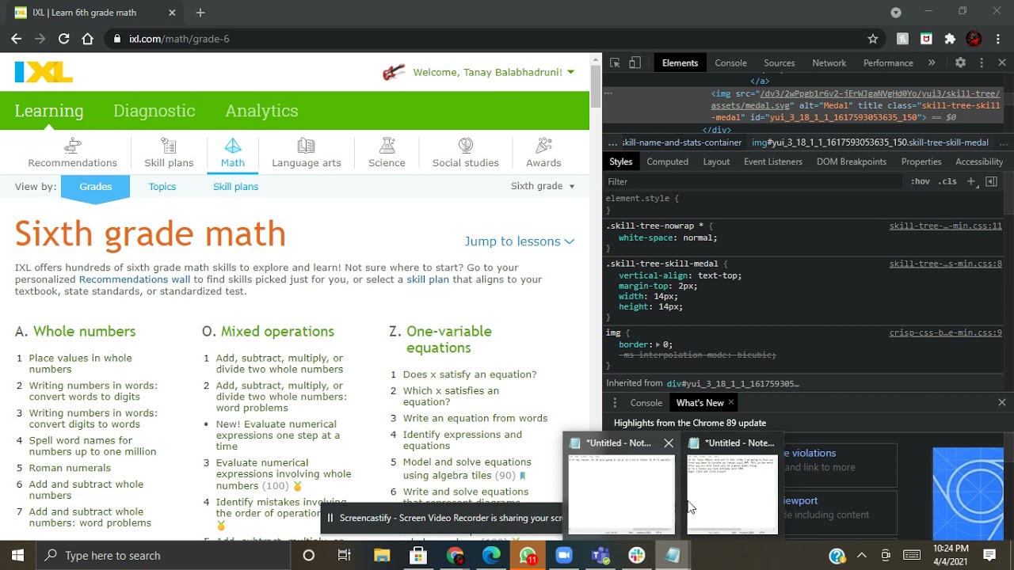The width and height of the screenshot is (1014, 570).
Task: Open Chrome three-dot menu
Action: (x=997, y=38)
